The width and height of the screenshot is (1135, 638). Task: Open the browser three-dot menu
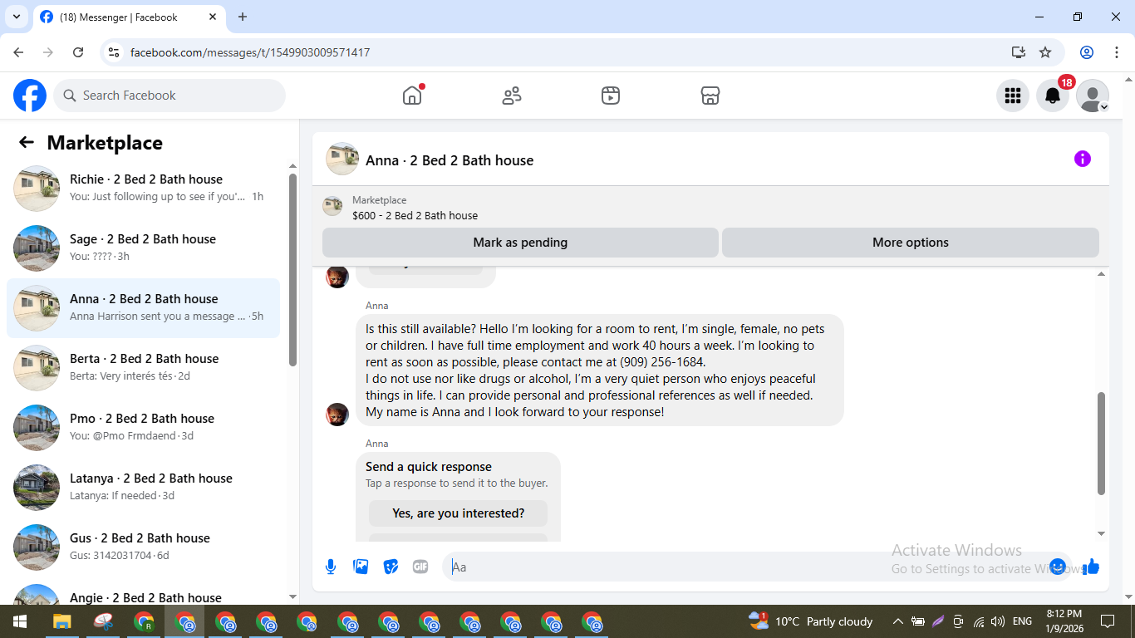click(1116, 52)
